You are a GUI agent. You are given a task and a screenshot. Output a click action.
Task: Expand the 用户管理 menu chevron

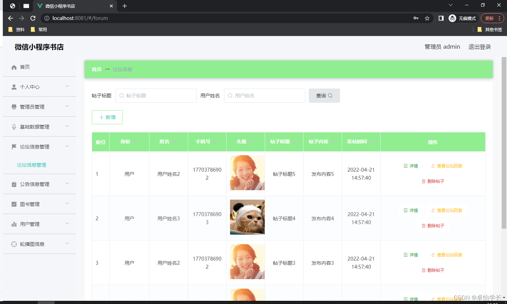[67, 223]
